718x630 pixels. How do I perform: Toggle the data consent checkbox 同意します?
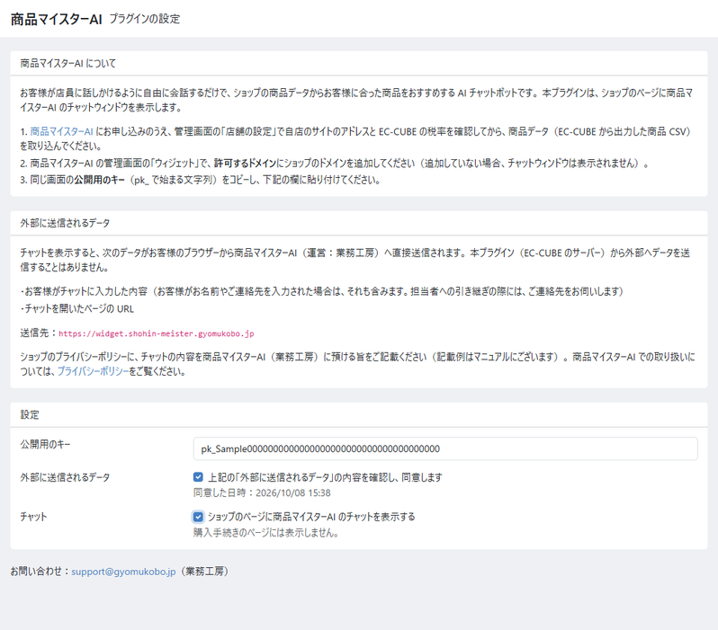pyautogui.click(x=198, y=477)
